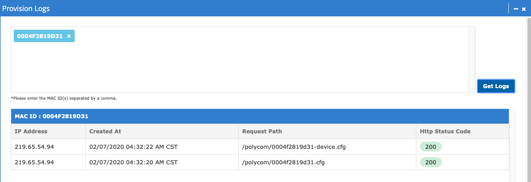The image size is (531, 182).
Task: Close the Provision Logs panel
Action: pos(524,9)
